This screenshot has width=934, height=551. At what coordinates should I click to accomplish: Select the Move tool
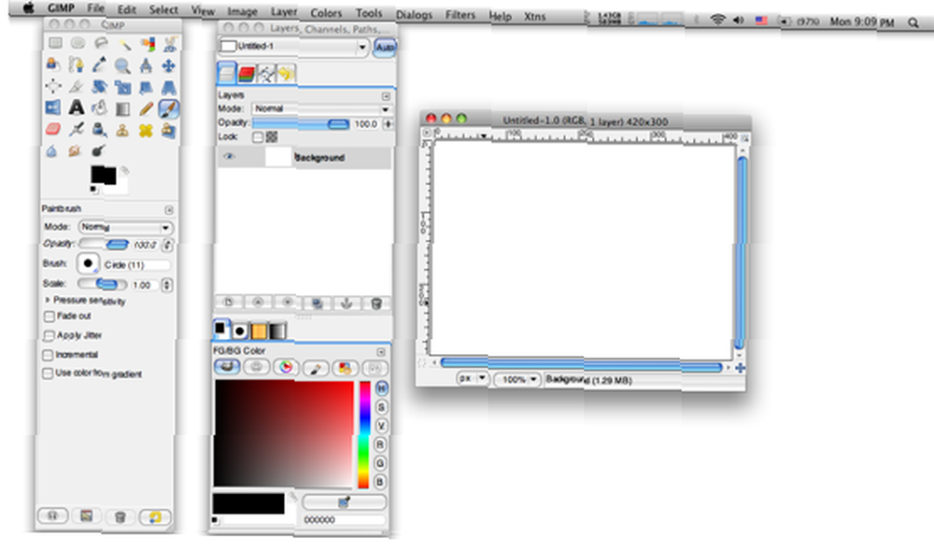tap(168, 65)
